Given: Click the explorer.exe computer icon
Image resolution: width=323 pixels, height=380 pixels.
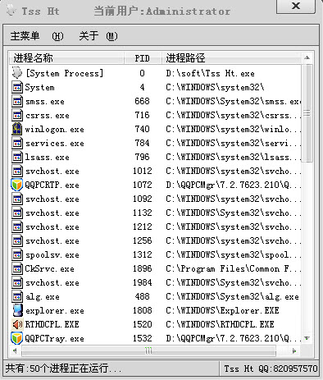Looking at the screenshot, I should [x=17, y=310].
